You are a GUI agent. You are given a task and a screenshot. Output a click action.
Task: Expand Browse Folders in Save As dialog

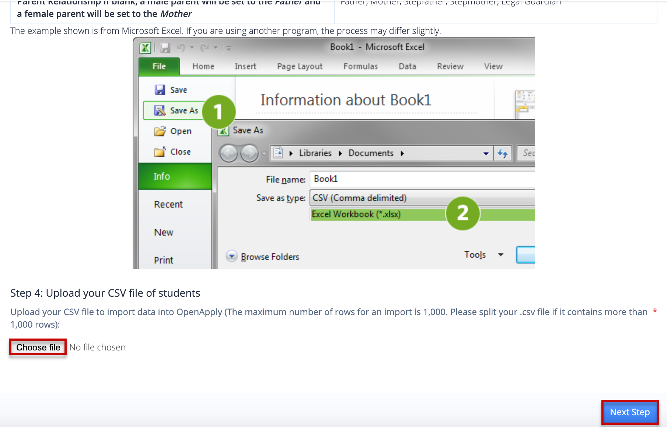tap(263, 257)
